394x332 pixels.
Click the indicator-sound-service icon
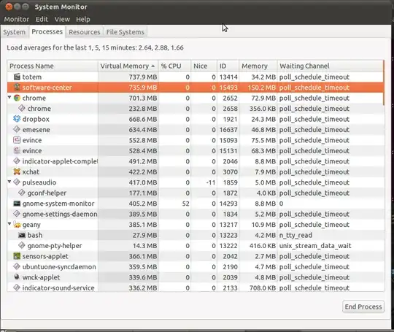point(17,287)
